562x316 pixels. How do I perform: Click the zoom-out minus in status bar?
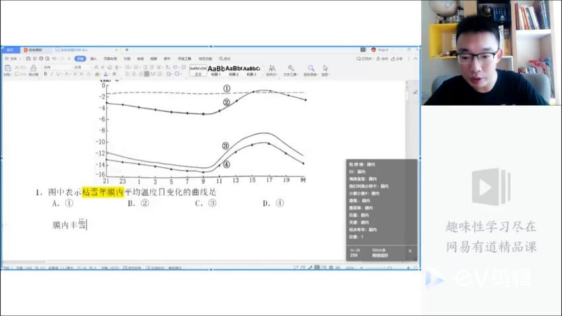pyautogui.click(x=361, y=268)
